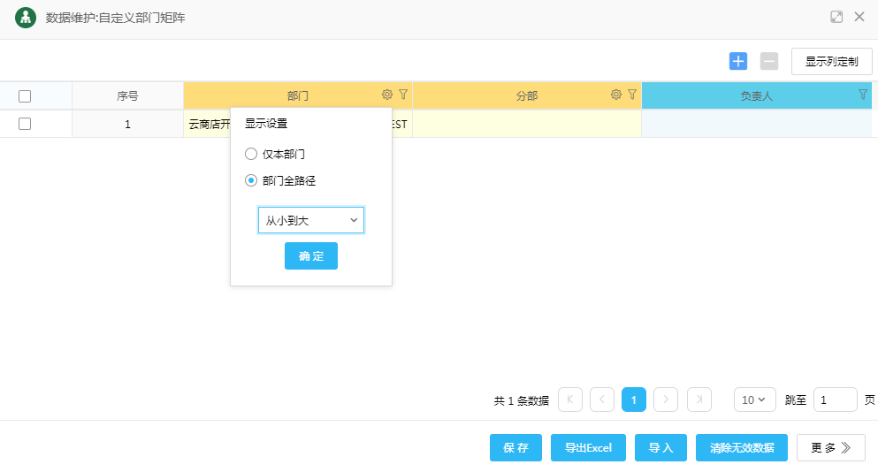Screen dimensions: 878x472
Task: Click the blue plus add row icon
Action: tap(738, 61)
